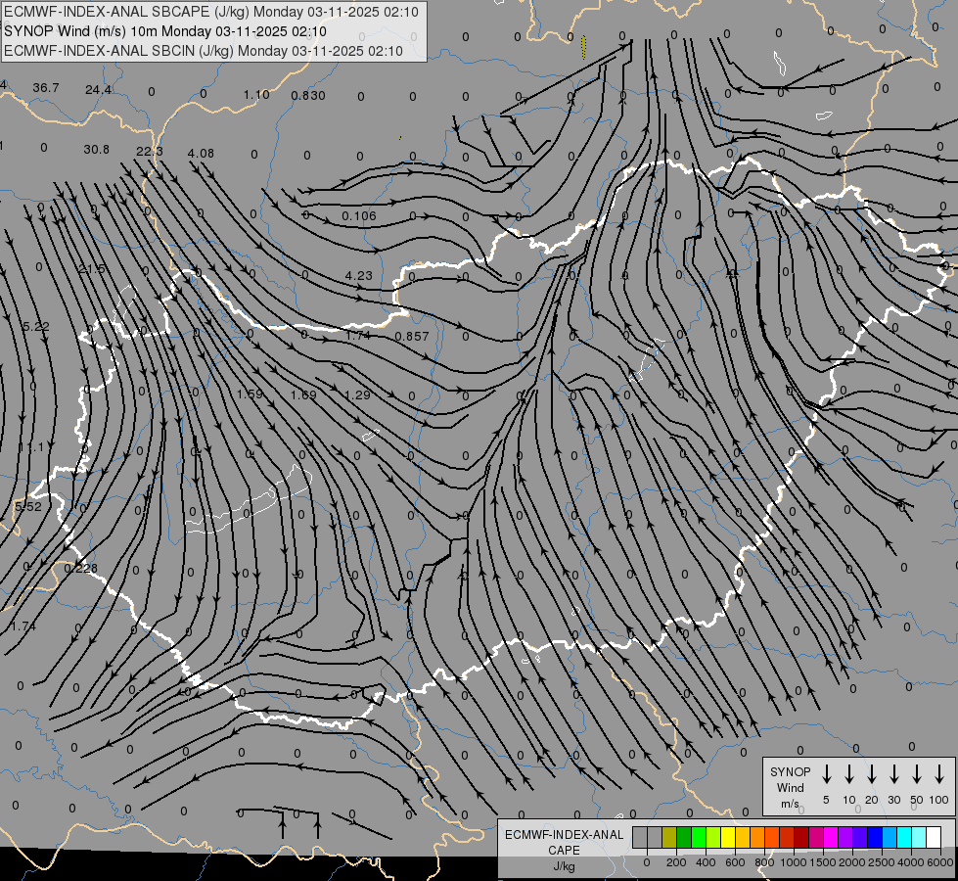Image resolution: width=958 pixels, height=881 pixels.
Task: Click the SYNOP Wind 10m header line
Action: coord(165,31)
